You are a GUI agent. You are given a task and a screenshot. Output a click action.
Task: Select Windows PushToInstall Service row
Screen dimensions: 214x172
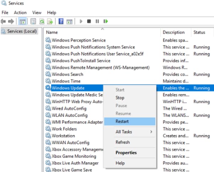[81, 61]
